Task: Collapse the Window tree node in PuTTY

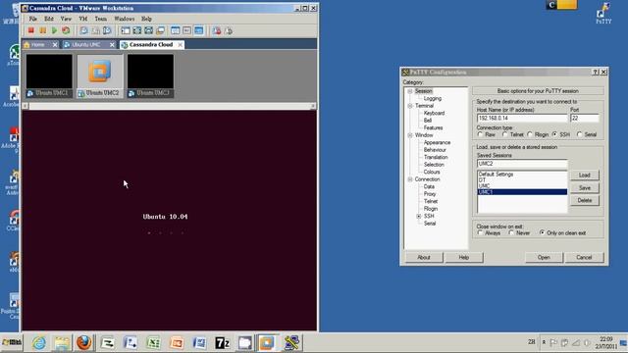Action: [x=410, y=135]
